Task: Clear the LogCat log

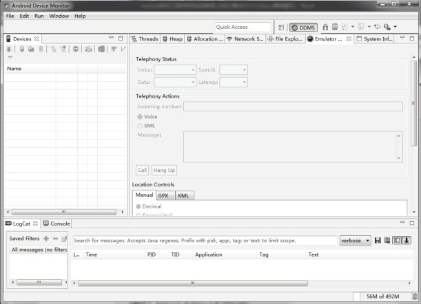Action: point(387,241)
